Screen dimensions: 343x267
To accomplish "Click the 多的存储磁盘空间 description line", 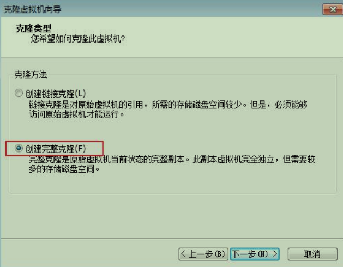I will pos(64,168).
